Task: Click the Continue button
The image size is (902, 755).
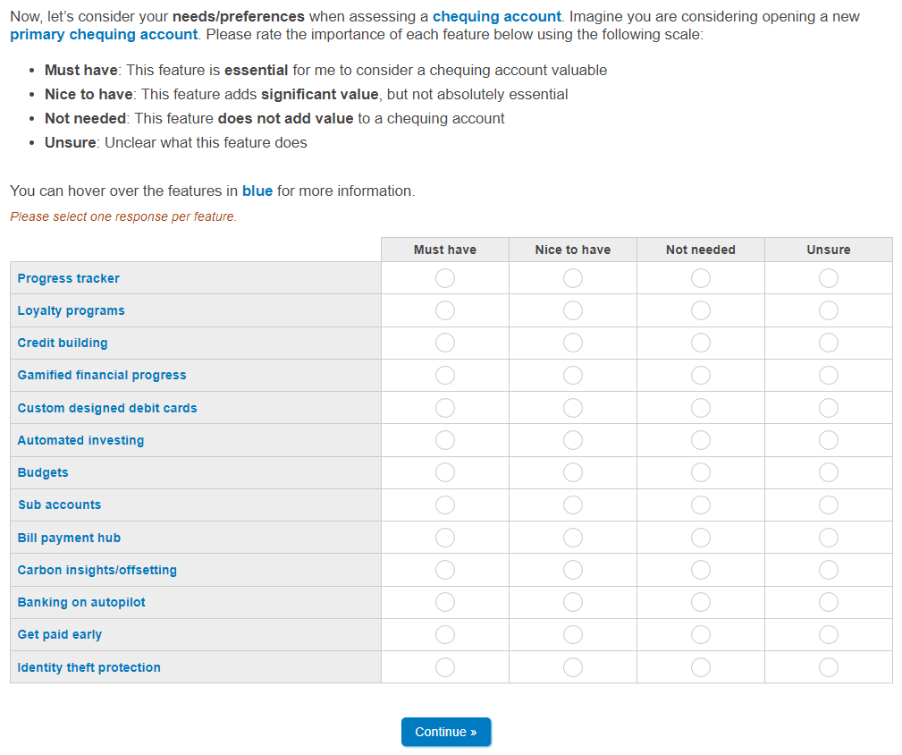Action: coord(446,732)
